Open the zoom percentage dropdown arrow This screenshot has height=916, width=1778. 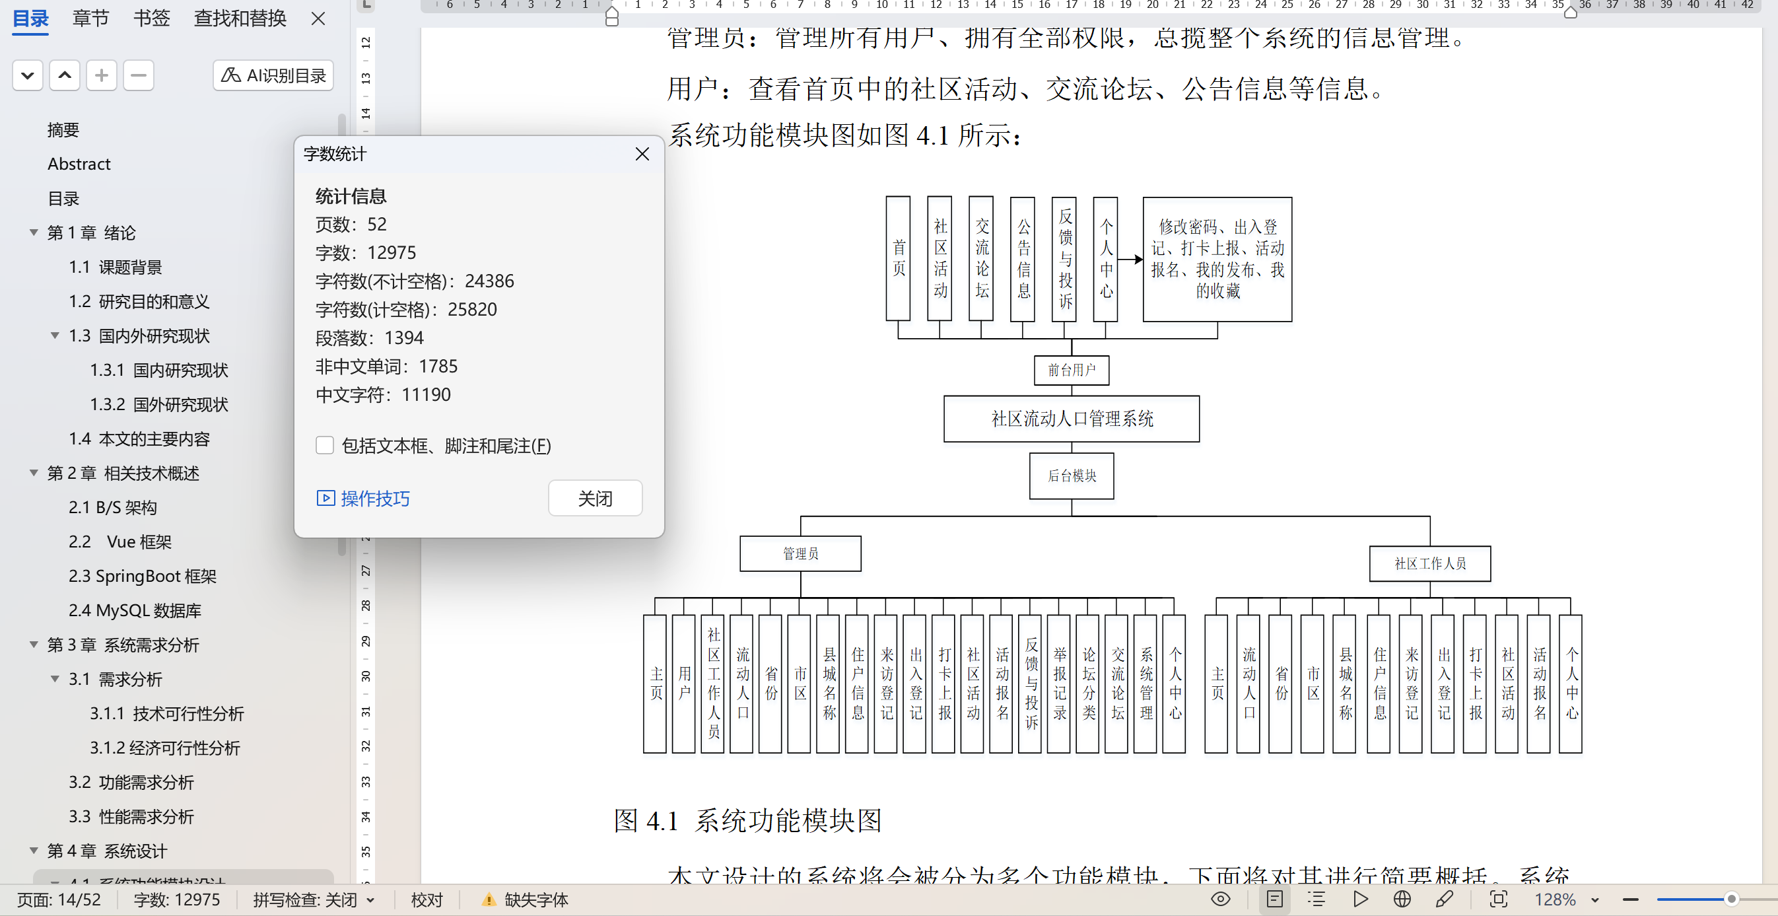pyautogui.click(x=1595, y=900)
